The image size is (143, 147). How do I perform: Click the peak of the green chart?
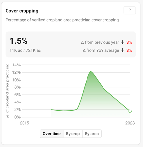pyautogui.click(x=91, y=72)
